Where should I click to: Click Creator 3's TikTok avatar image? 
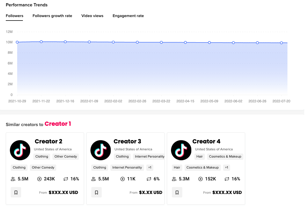101,150
